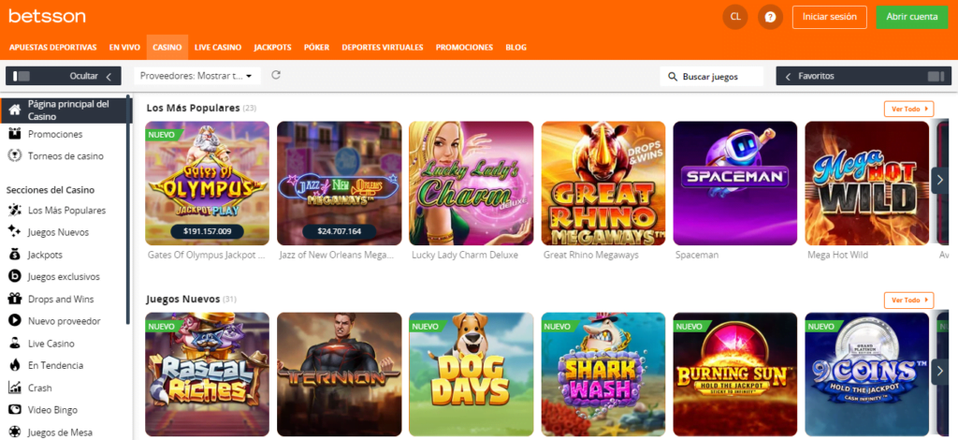Toggle the Favoritos panel switch
958x440 pixels.
(x=936, y=77)
